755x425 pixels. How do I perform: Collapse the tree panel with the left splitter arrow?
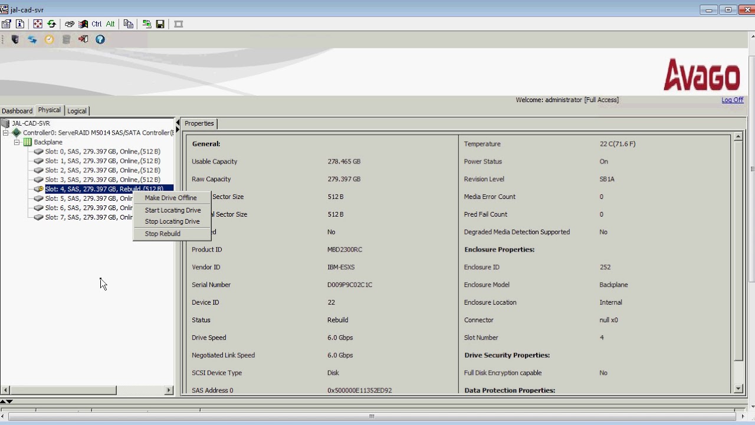[x=178, y=123]
